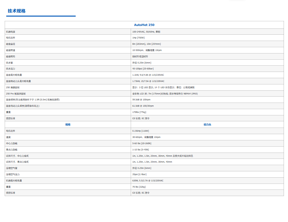Click the 全彩色 LCD 屏 description
The image size is (288, 222).
[165, 94]
